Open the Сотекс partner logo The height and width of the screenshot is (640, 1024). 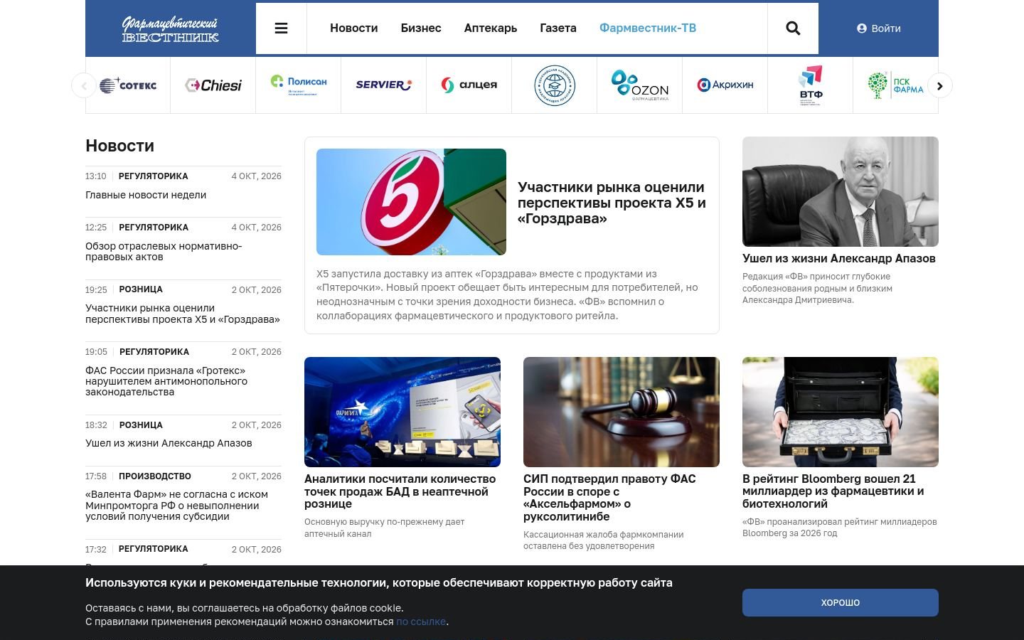[128, 85]
